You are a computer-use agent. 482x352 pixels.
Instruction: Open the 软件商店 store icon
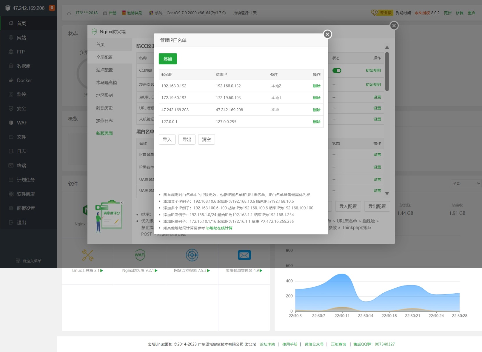(11, 194)
